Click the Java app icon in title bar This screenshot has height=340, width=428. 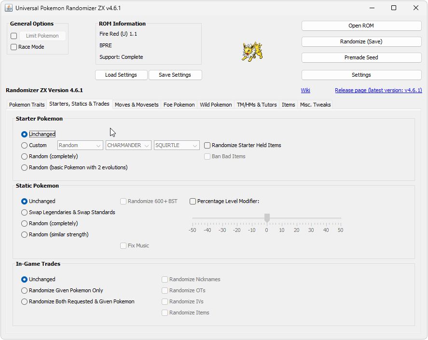(9, 8)
